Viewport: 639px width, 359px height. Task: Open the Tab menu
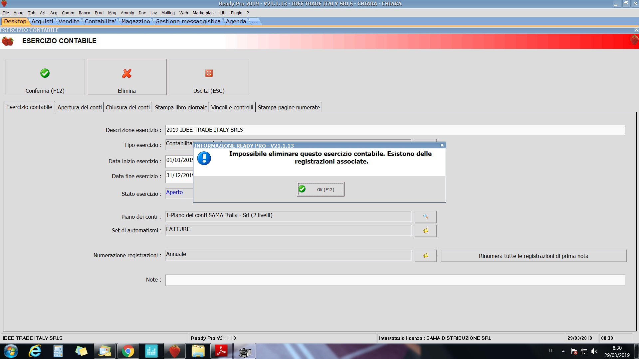[32, 13]
